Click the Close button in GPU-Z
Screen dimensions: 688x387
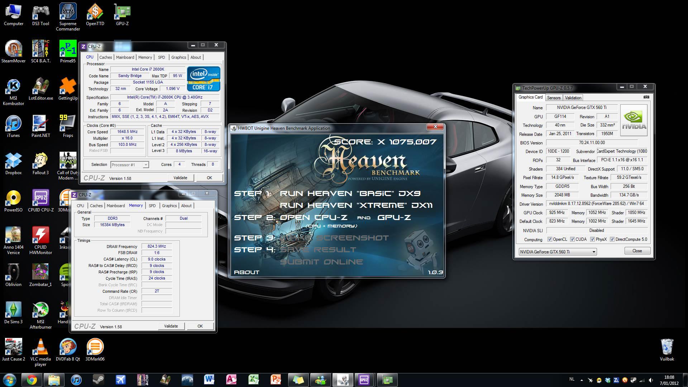tap(637, 251)
